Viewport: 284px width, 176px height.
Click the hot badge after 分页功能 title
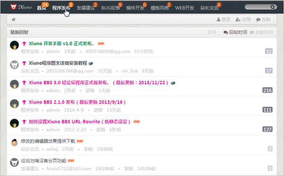(71, 161)
